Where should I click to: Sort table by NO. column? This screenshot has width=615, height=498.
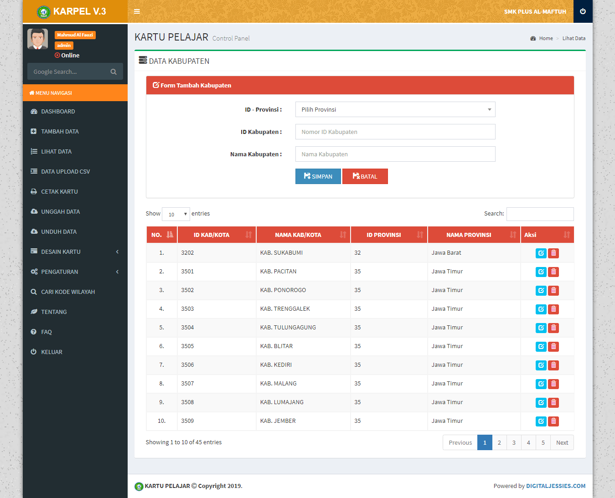(161, 235)
